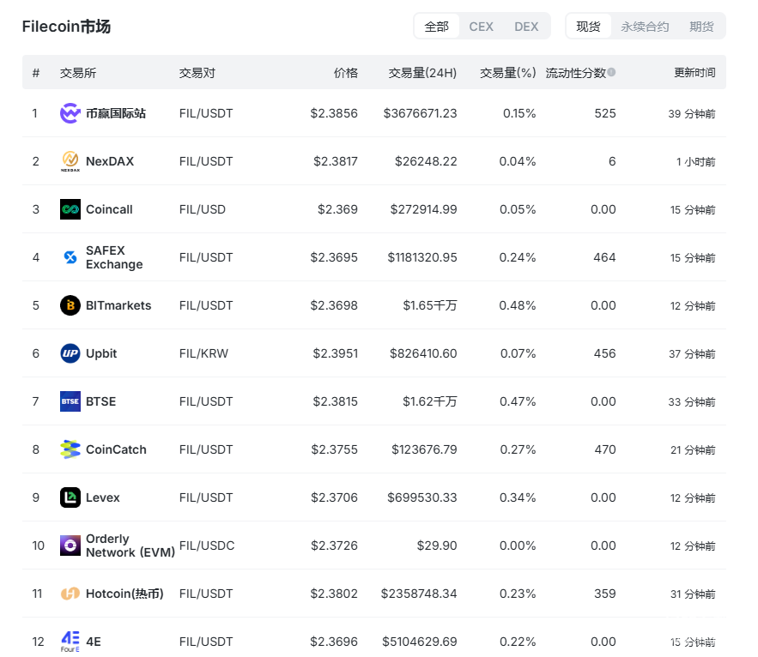Open the Levex exchange link
The width and height of the screenshot is (758, 657).
(102, 497)
